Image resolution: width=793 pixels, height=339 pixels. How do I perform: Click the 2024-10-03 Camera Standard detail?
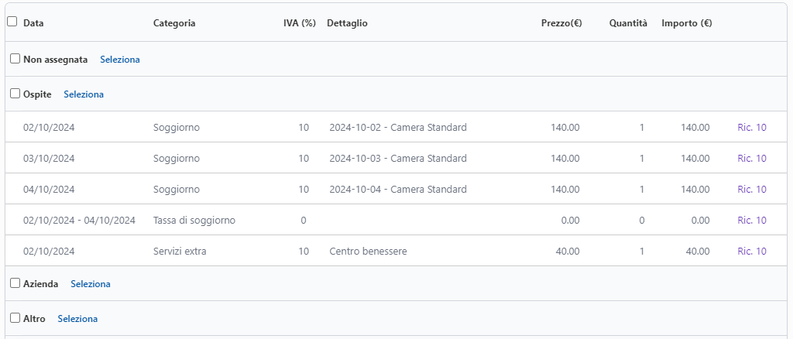pos(397,159)
